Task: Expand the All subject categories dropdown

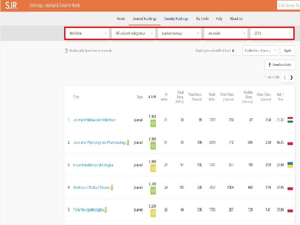Action: click(134, 33)
